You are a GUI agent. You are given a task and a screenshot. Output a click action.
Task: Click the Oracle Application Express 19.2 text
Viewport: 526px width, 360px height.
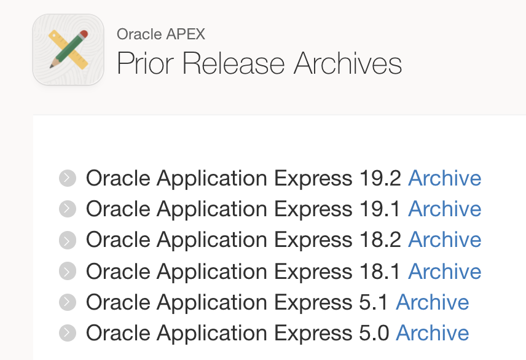pyautogui.click(x=243, y=178)
